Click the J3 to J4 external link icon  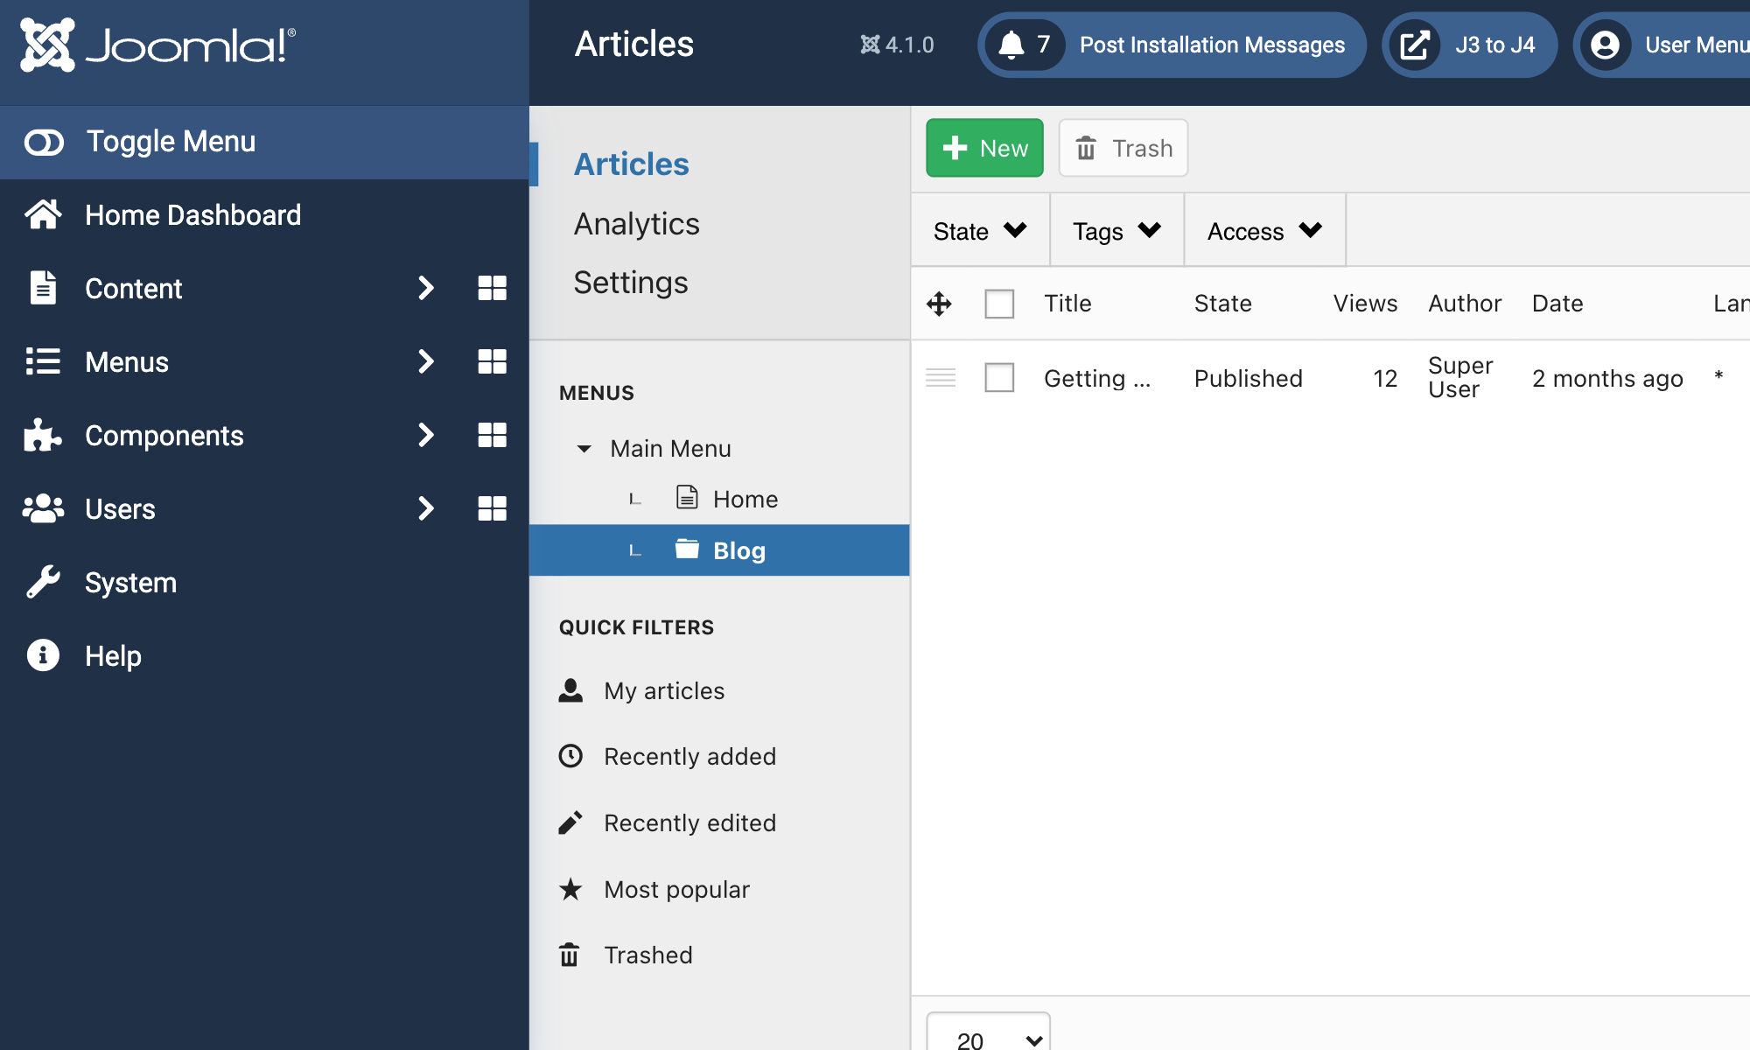click(1414, 45)
